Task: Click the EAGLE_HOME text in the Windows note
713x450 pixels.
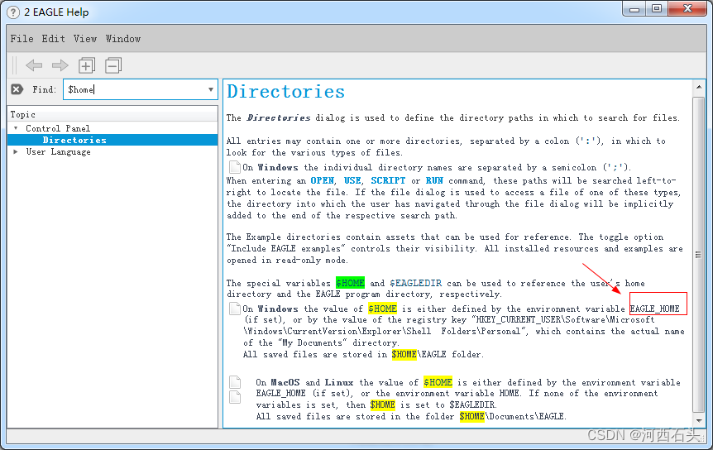Action: point(655,309)
